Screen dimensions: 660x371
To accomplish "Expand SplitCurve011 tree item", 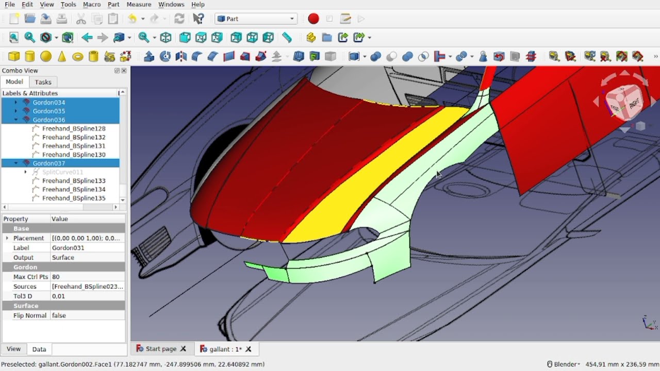I will coord(25,172).
